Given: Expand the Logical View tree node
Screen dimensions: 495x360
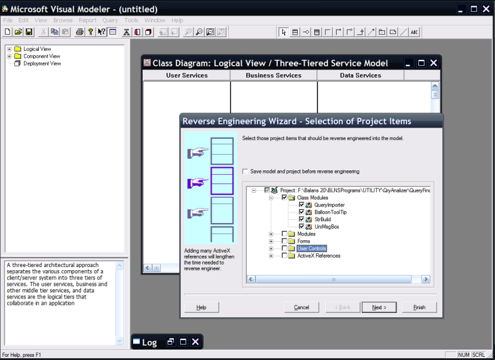Looking at the screenshot, I should (9, 49).
